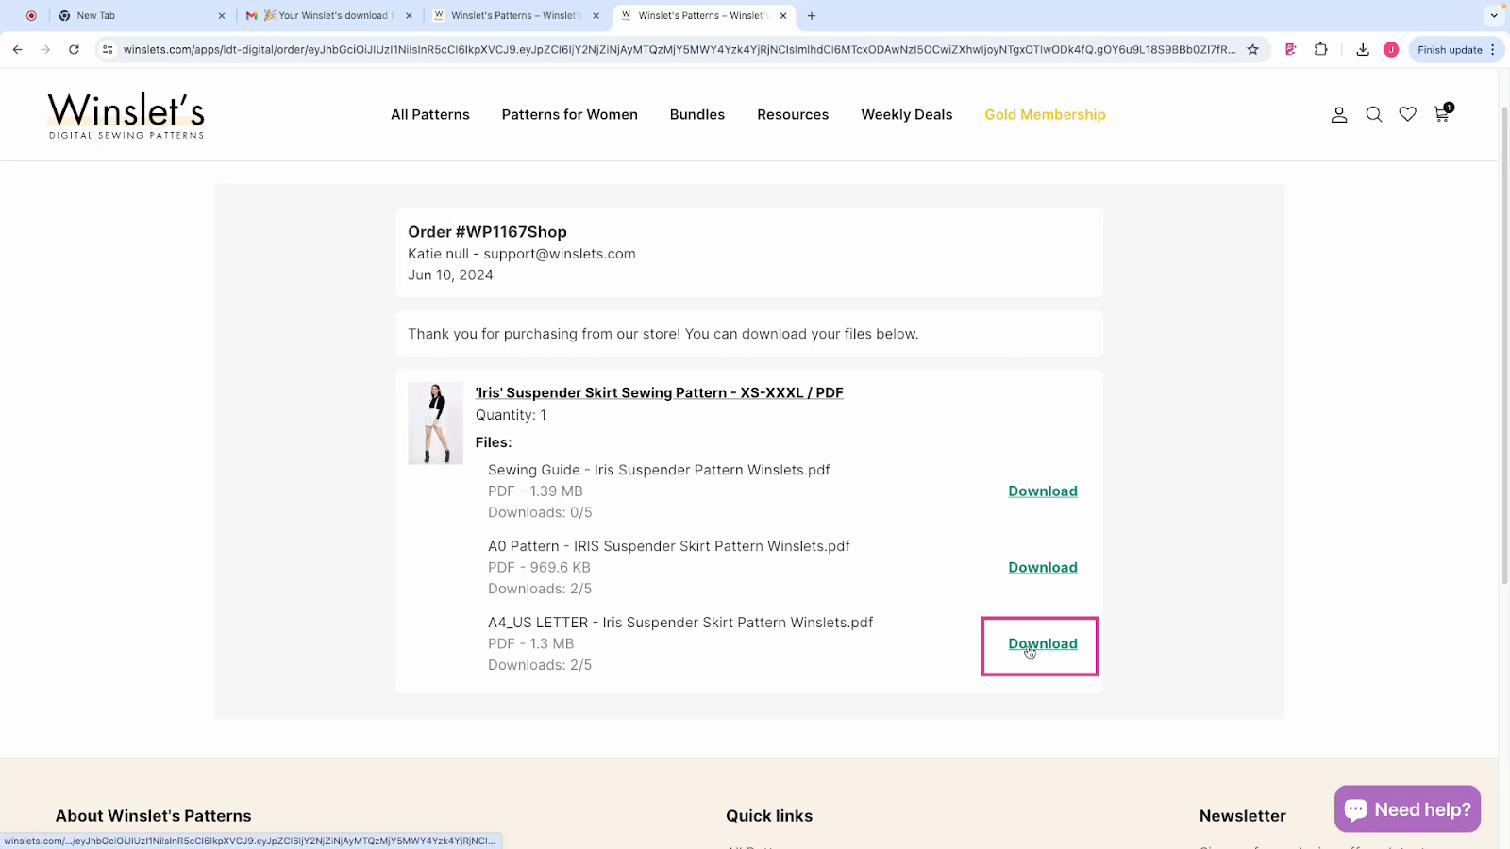Switch to Gmail Your Winslet's download tab
Viewport: 1510px width, 849px height.
(x=330, y=16)
